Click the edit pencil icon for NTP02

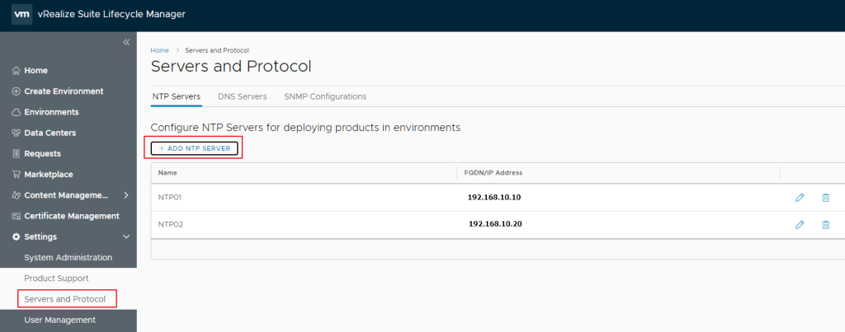pos(799,224)
